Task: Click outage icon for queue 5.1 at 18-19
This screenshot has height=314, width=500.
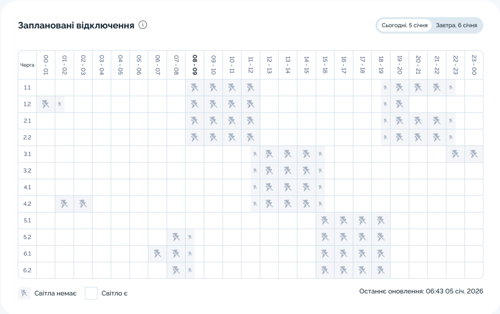Action: [x=381, y=220]
